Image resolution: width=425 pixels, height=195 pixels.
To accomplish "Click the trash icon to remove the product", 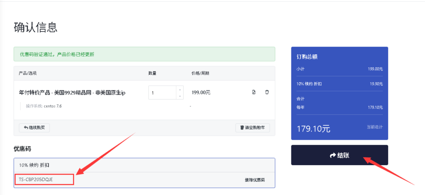I will coord(267,92).
